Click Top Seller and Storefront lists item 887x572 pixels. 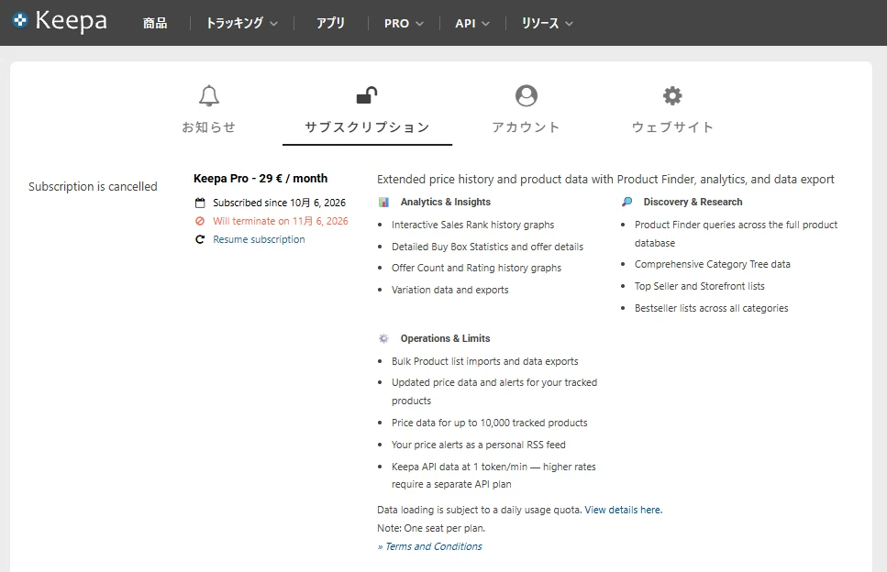tap(699, 287)
